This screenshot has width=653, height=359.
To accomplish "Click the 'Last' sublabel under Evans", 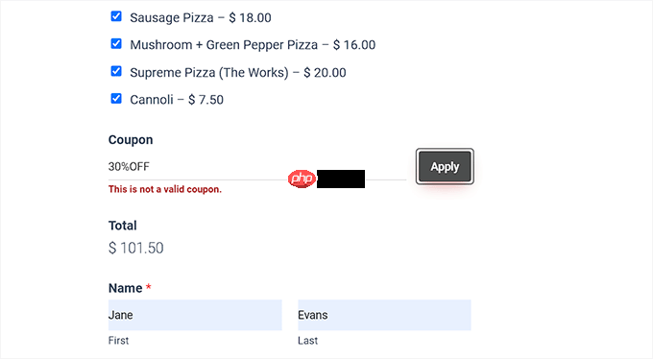I will 307,341.
